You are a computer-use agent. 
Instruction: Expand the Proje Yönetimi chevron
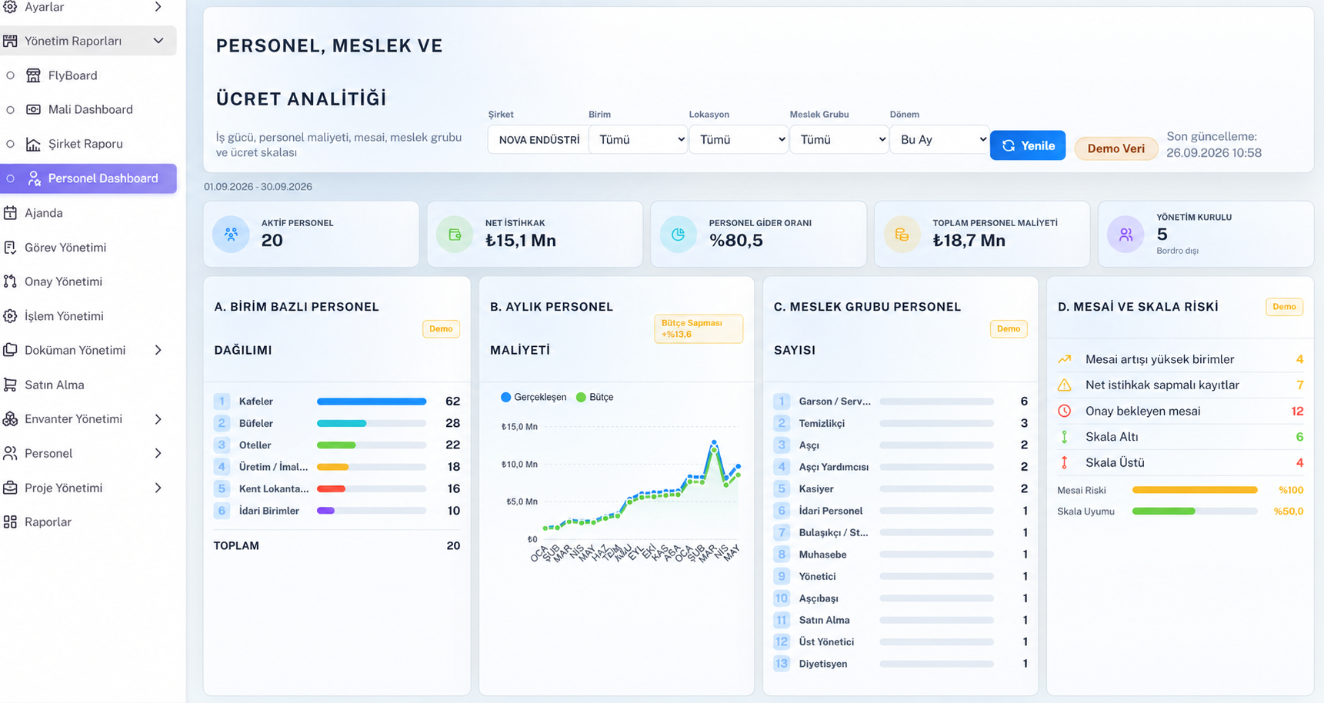click(x=158, y=488)
